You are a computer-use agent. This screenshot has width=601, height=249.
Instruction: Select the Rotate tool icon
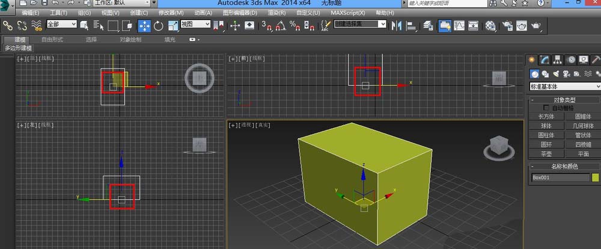click(158, 26)
